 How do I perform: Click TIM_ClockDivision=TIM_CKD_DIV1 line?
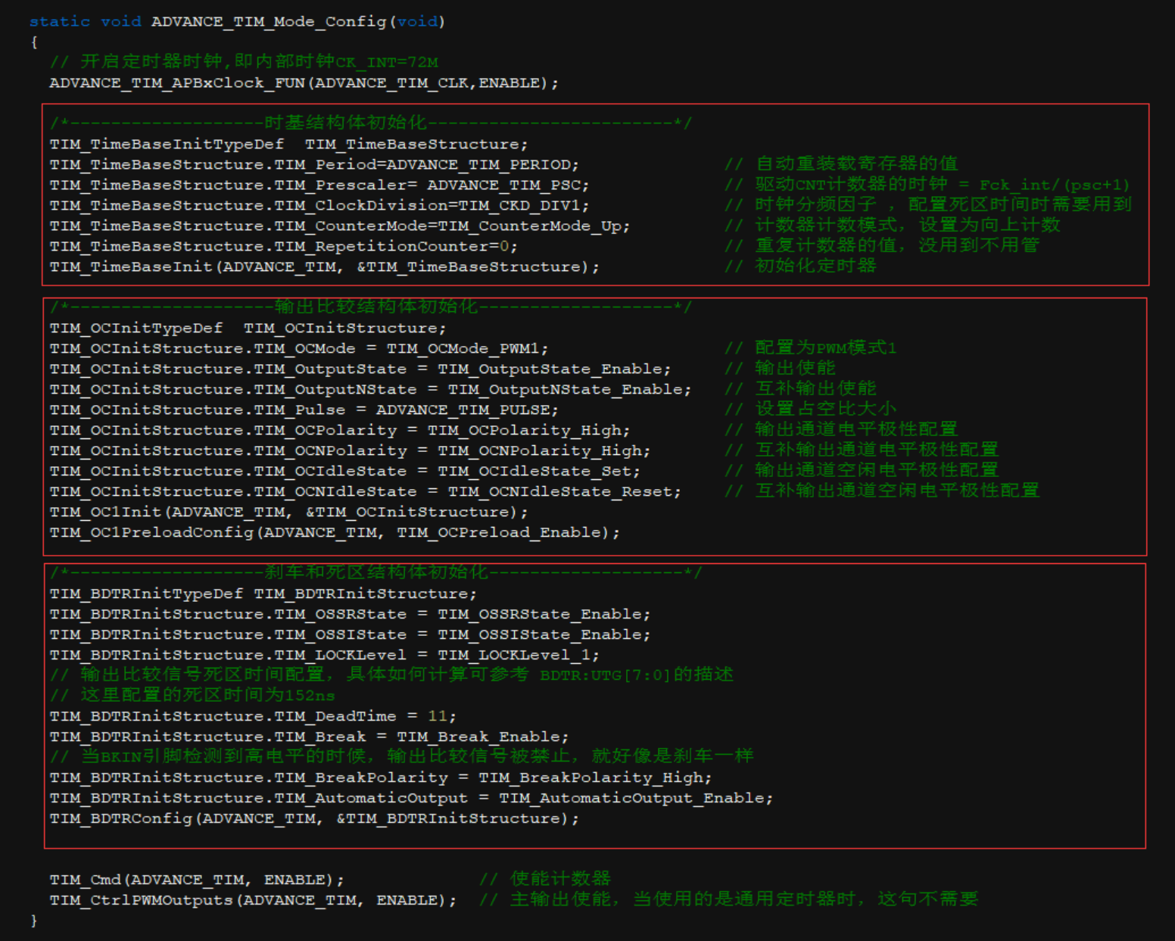point(319,205)
